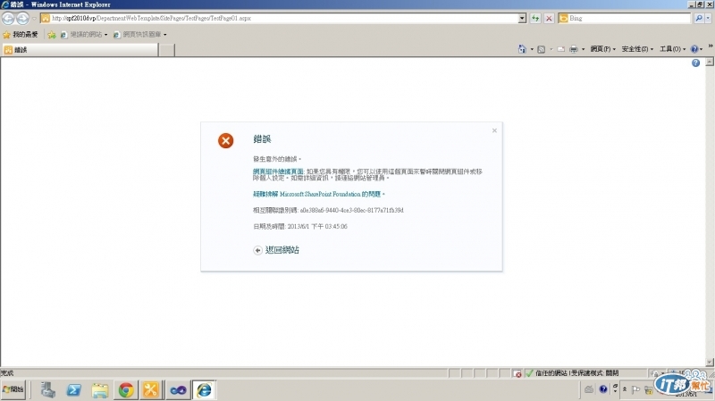Viewport: 715px width, 401px height.
Task: Click the 日期及時間 line
Action: [x=300, y=227]
